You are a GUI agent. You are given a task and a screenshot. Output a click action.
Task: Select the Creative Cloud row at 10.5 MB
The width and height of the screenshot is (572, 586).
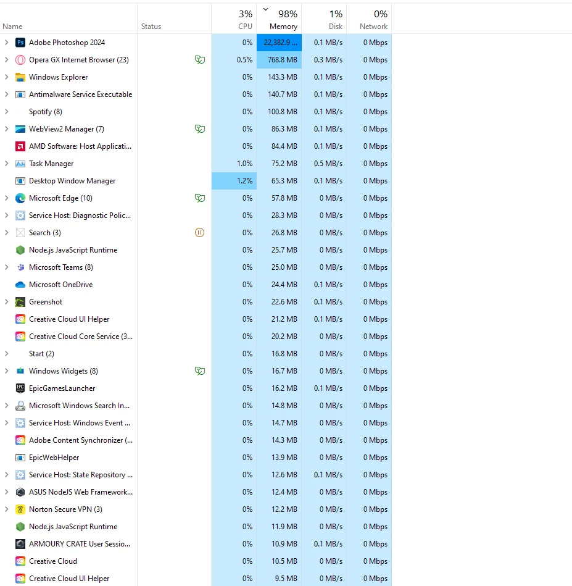tap(196, 561)
